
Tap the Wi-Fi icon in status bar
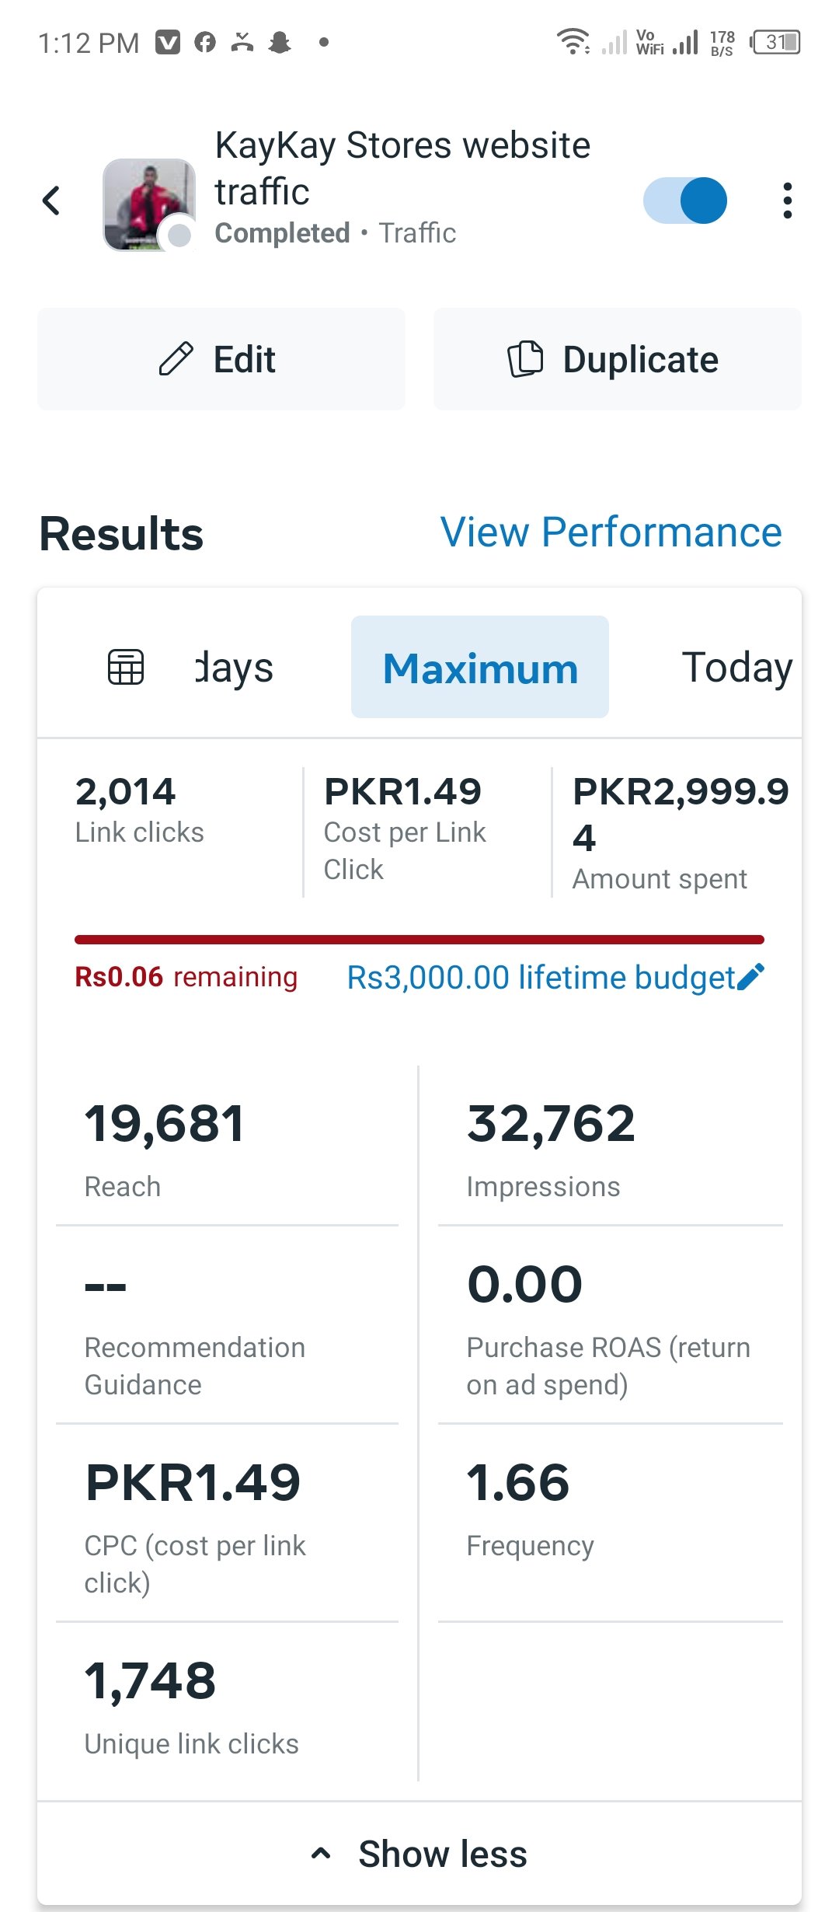(x=573, y=41)
